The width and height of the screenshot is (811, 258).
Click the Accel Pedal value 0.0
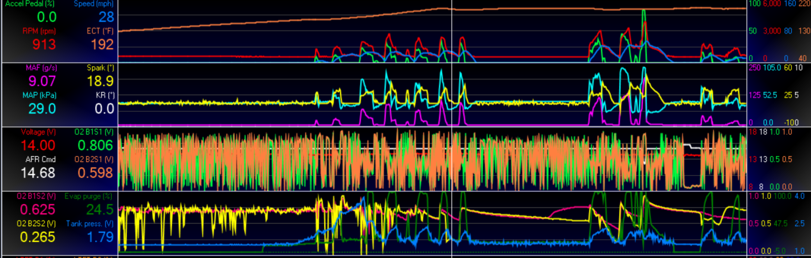[47, 17]
